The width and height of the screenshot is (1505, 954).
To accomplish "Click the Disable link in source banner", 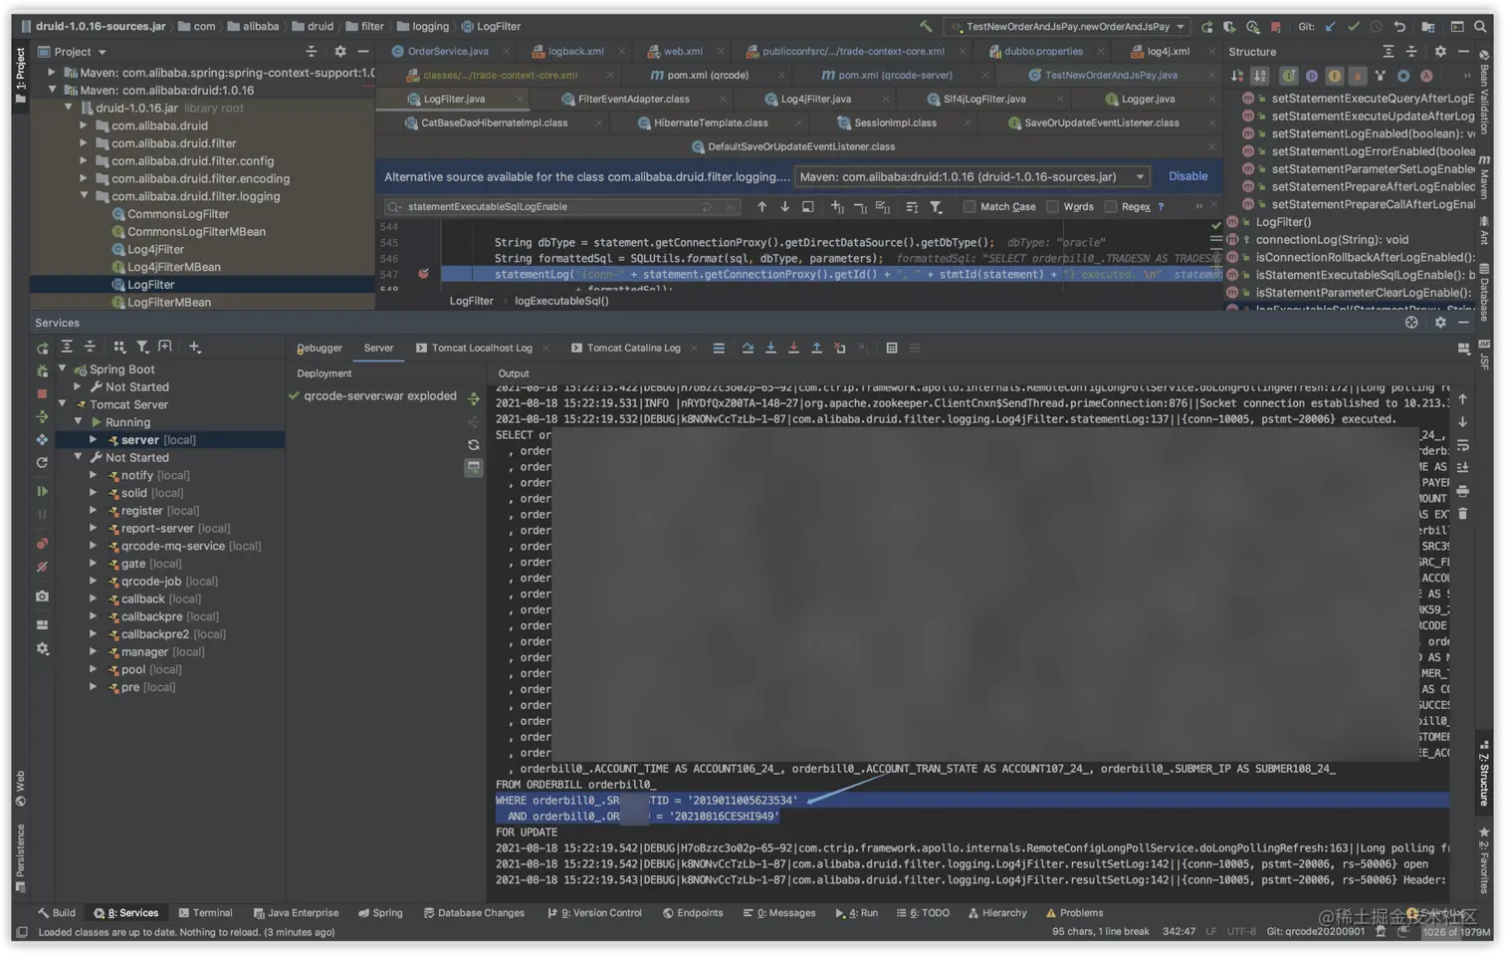I will click(1187, 176).
